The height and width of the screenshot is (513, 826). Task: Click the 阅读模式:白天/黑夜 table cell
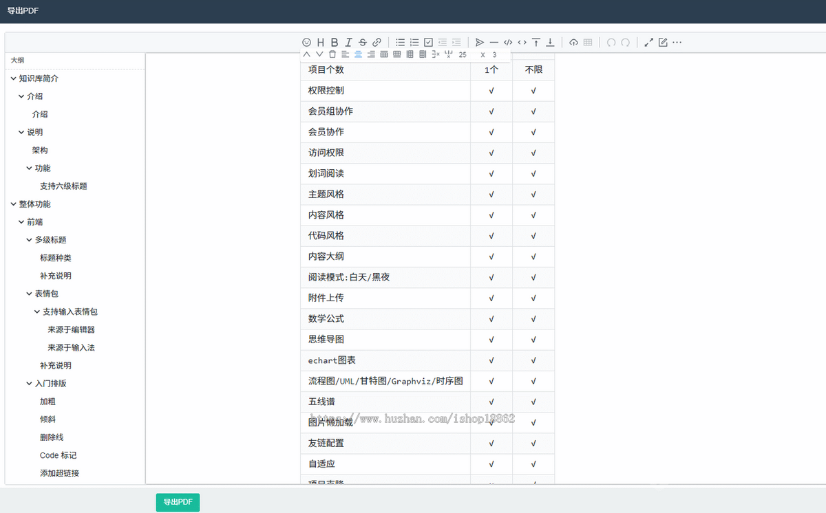click(x=385, y=277)
